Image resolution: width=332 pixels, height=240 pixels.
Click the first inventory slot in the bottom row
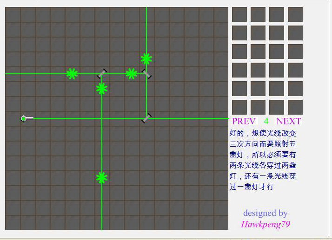(239, 107)
